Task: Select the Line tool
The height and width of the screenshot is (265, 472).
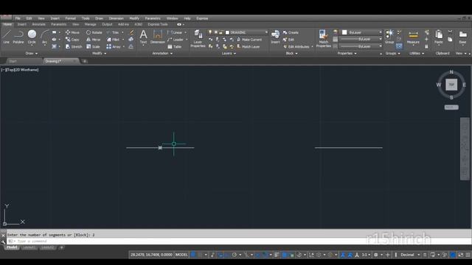Action: click(x=7, y=37)
